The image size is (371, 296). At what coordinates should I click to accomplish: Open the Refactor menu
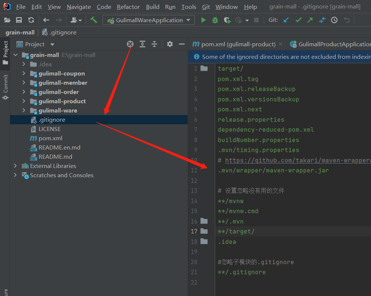[x=128, y=7]
